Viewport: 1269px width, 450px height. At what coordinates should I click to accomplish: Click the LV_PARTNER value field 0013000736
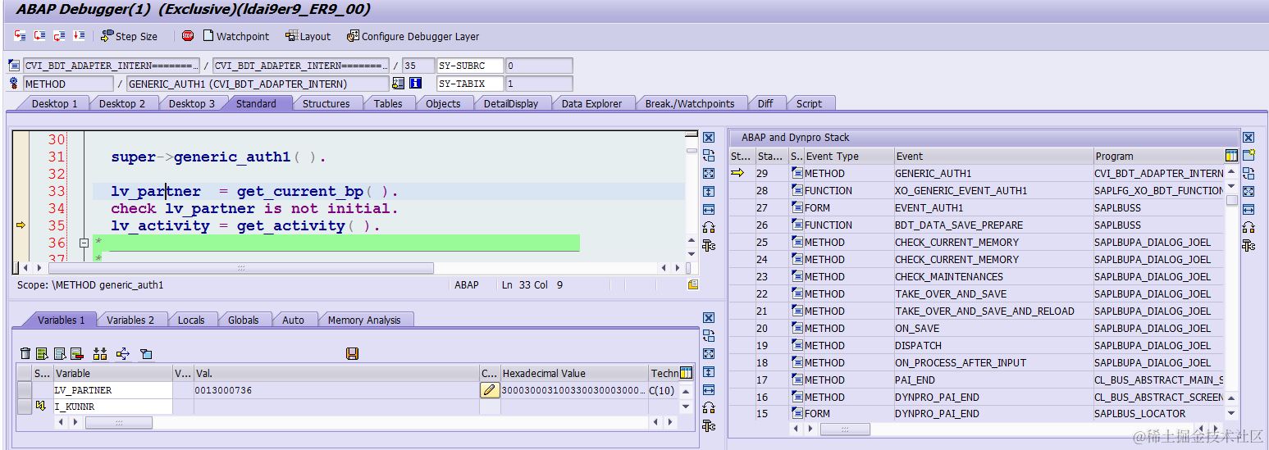pos(336,390)
